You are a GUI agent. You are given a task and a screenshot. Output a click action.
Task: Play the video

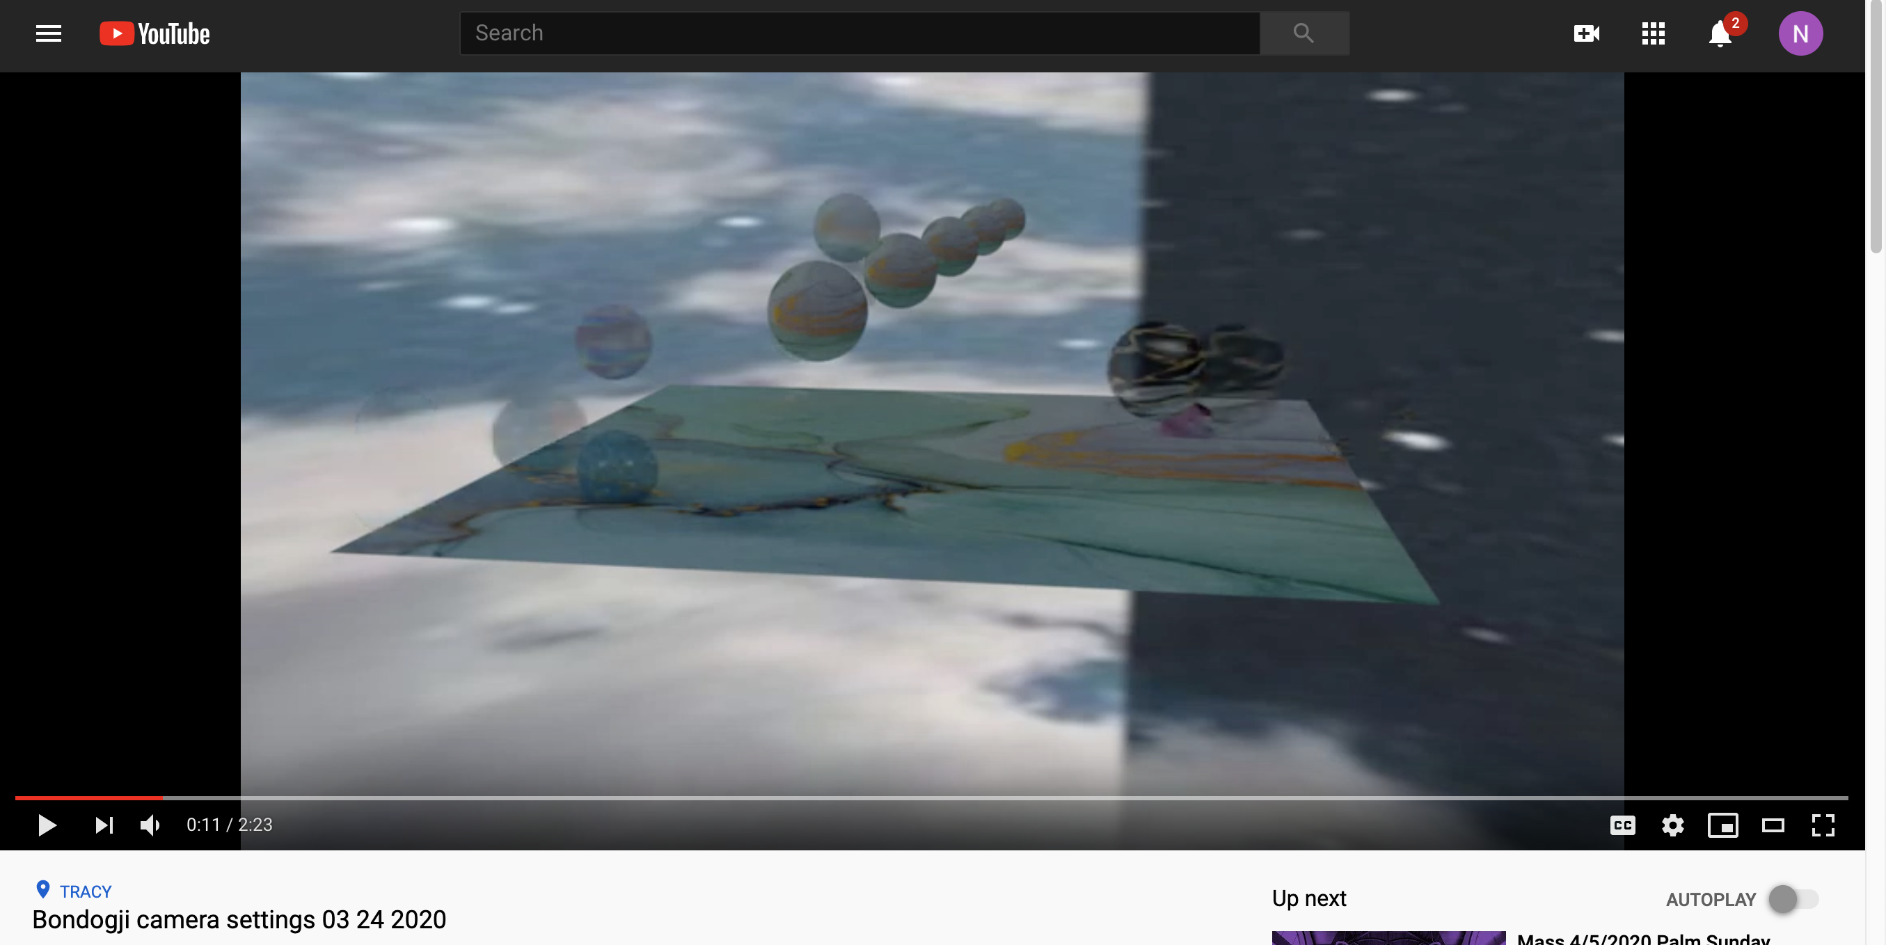point(47,825)
